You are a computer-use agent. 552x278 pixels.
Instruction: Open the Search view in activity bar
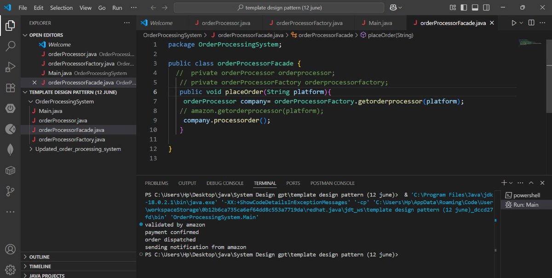coord(10,46)
